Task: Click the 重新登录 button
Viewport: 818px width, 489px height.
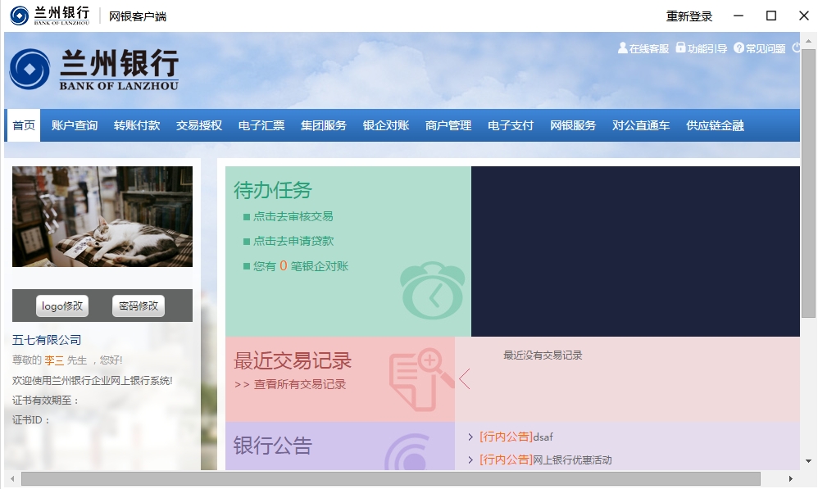Action: [x=689, y=16]
